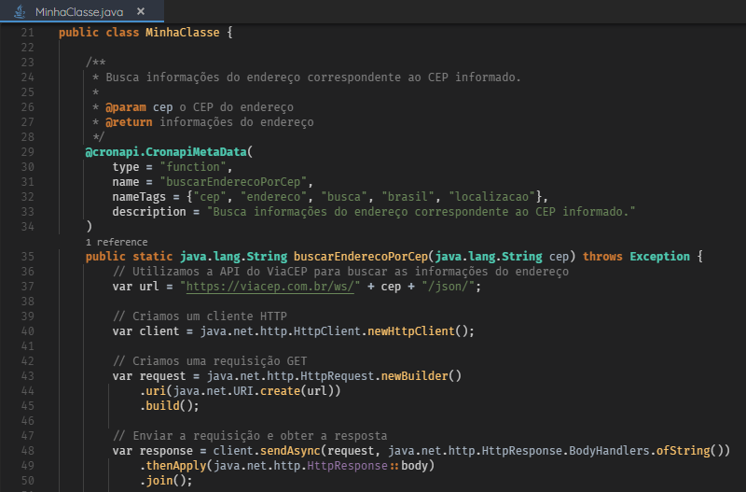Click the .build() call on line 45
The image size is (746, 492).
(169, 406)
